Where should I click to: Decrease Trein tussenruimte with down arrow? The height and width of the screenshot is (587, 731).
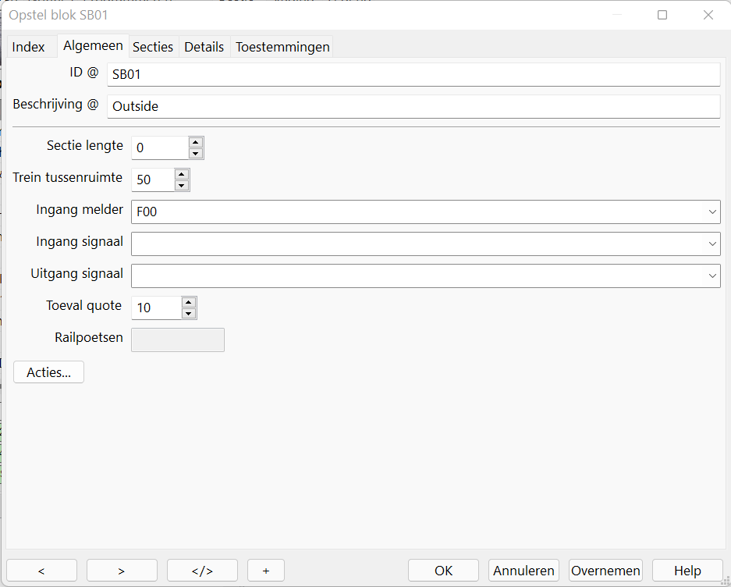click(x=182, y=185)
